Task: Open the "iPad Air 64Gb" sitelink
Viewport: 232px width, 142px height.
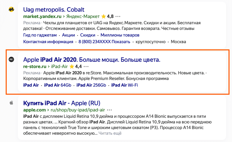Action: 58,85
